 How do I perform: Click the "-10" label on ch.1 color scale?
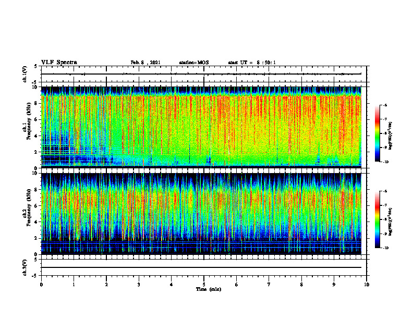pos(385,162)
